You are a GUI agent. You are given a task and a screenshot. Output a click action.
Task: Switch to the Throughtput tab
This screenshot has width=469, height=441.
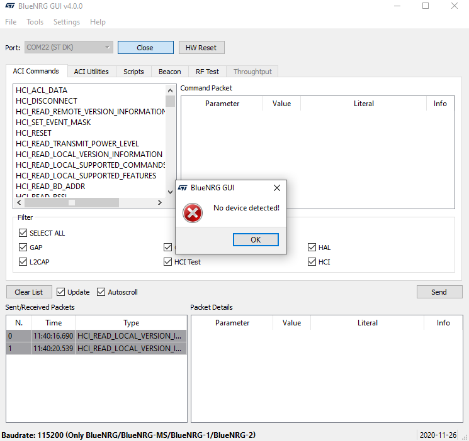click(x=252, y=72)
